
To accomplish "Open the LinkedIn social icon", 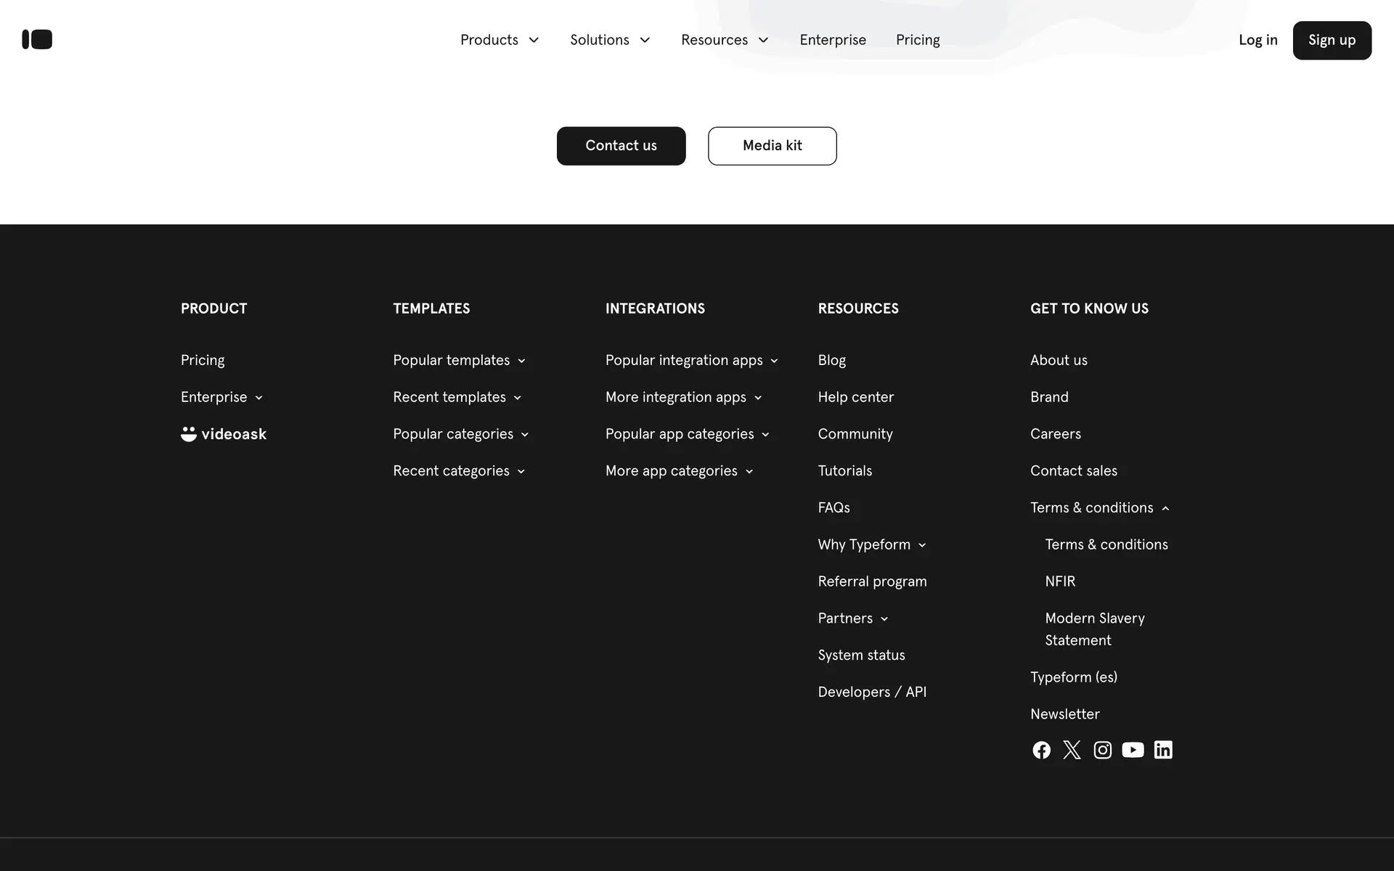I will point(1163,750).
